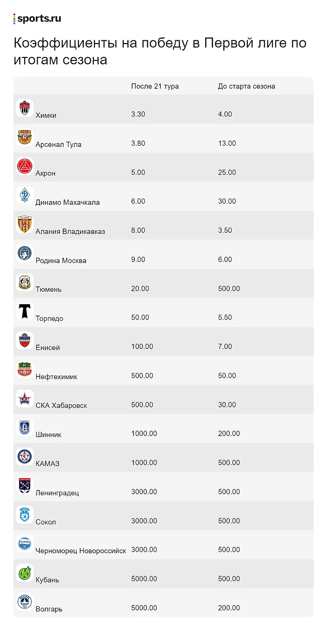Click the Енисей club logo
The width and height of the screenshot is (327, 631).
pyautogui.click(x=25, y=341)
